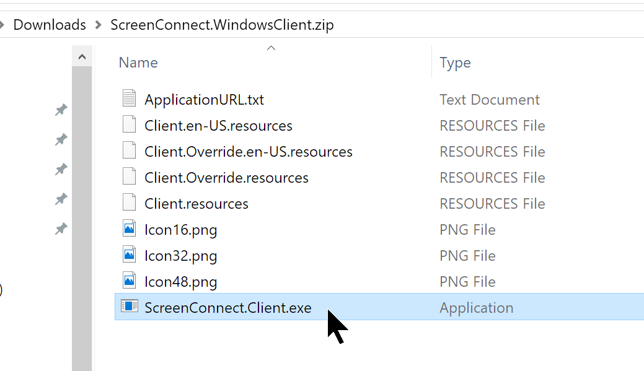Select the Icon32.png file name
Viewport: 644px width, 371px height.
[x=181, y=256]
